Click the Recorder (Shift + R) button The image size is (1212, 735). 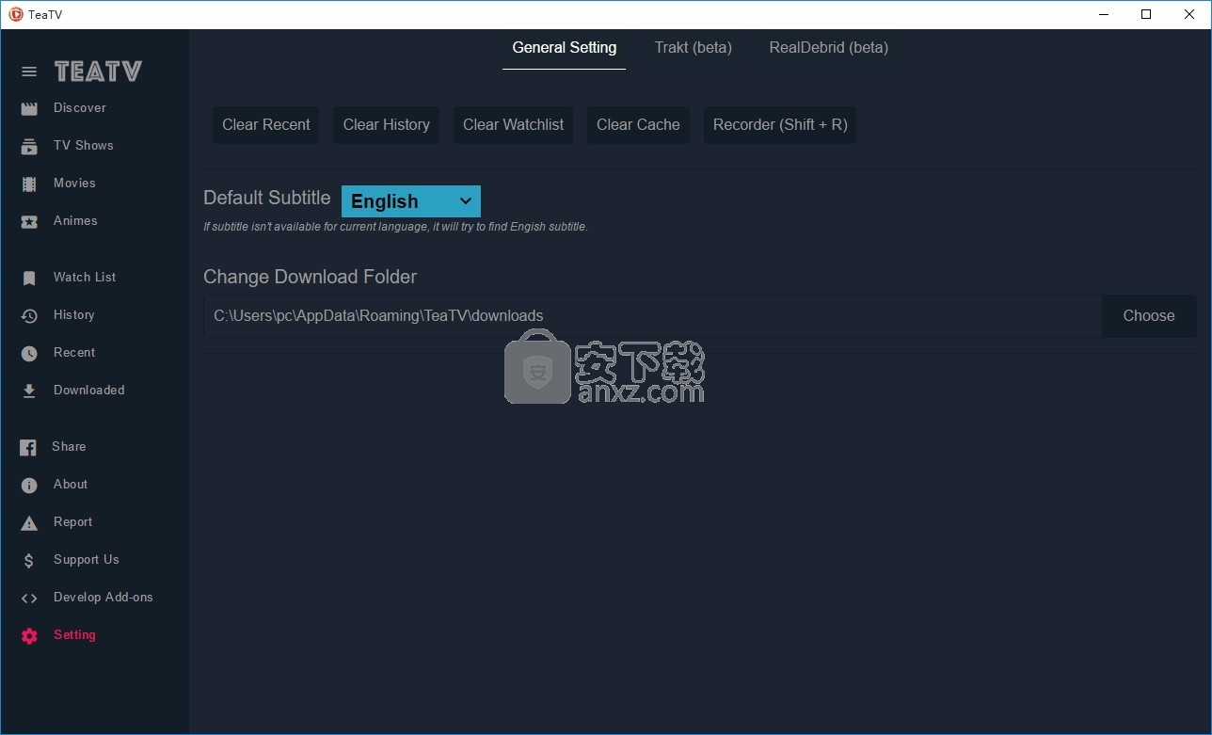tap(780, 125)
